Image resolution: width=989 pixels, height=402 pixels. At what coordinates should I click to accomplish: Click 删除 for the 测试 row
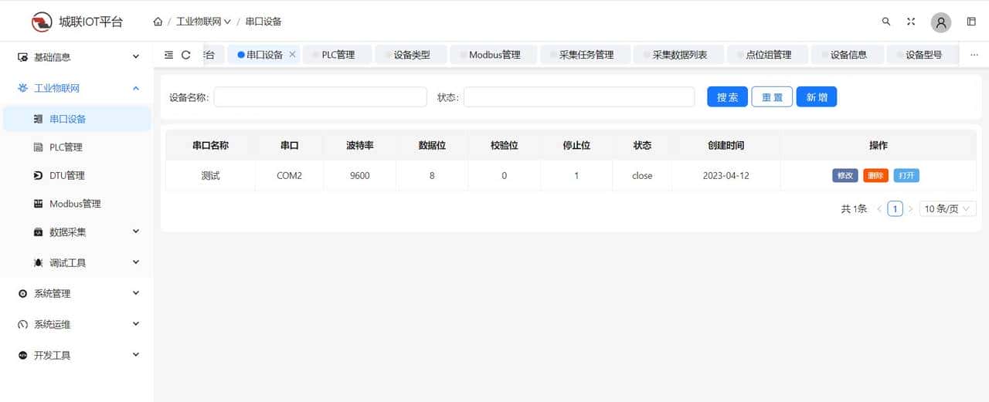pos(876,176)
